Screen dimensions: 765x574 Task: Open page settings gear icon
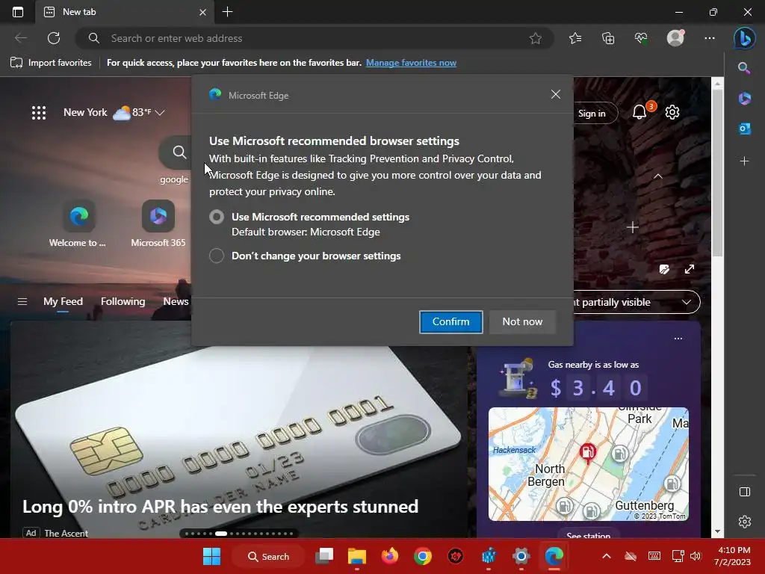click(672, 112)
